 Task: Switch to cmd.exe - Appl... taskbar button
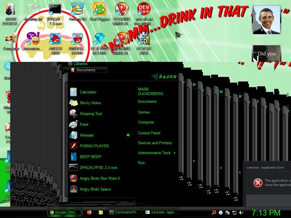click(161, 212)
